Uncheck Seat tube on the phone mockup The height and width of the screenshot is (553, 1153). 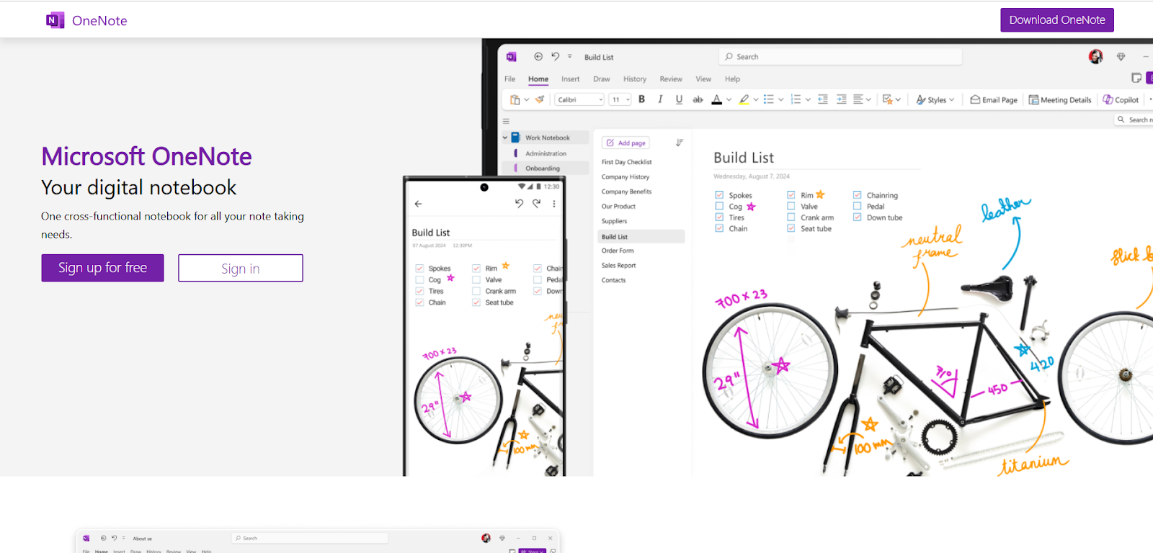click(476, 302)
